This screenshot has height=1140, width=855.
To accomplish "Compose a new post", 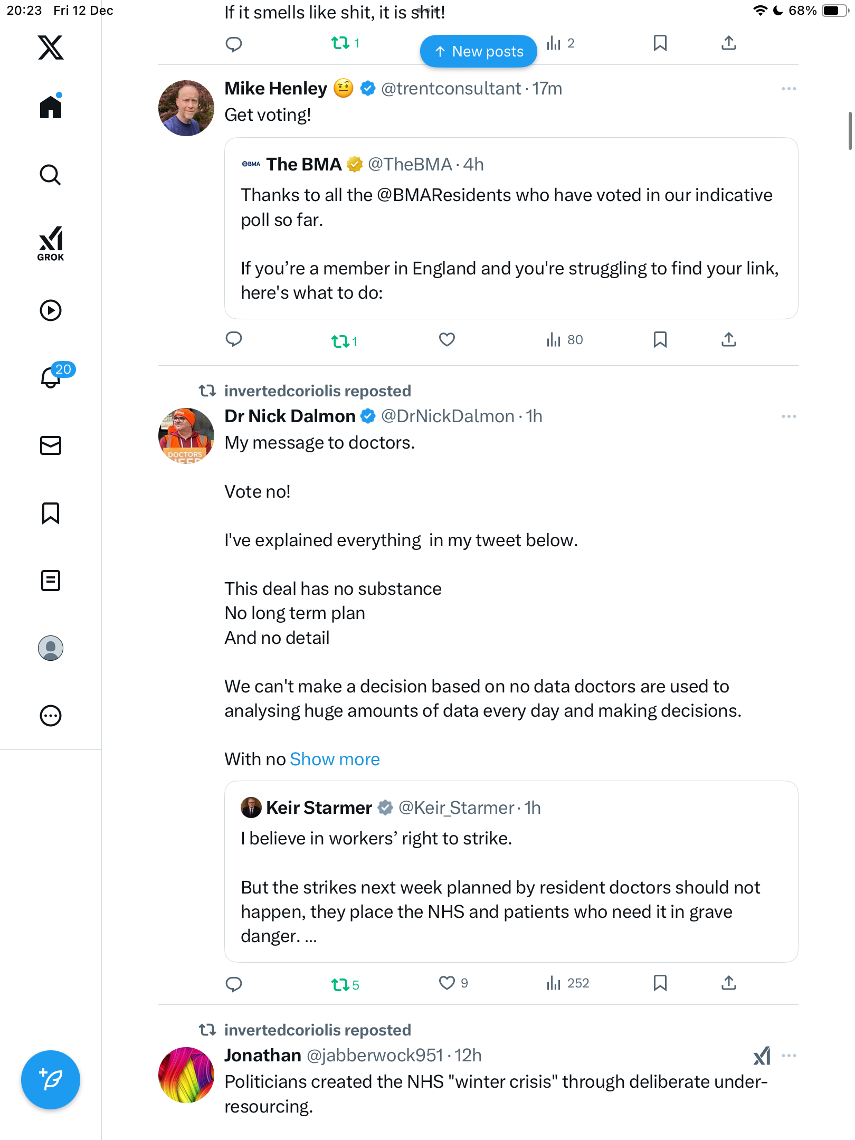I will pos(51,1079).
